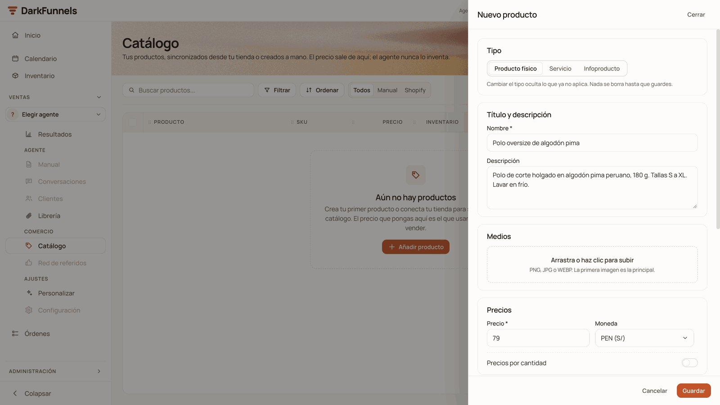
Task: Click the Personalizar sparkle icon
Action: coord(29,293)
